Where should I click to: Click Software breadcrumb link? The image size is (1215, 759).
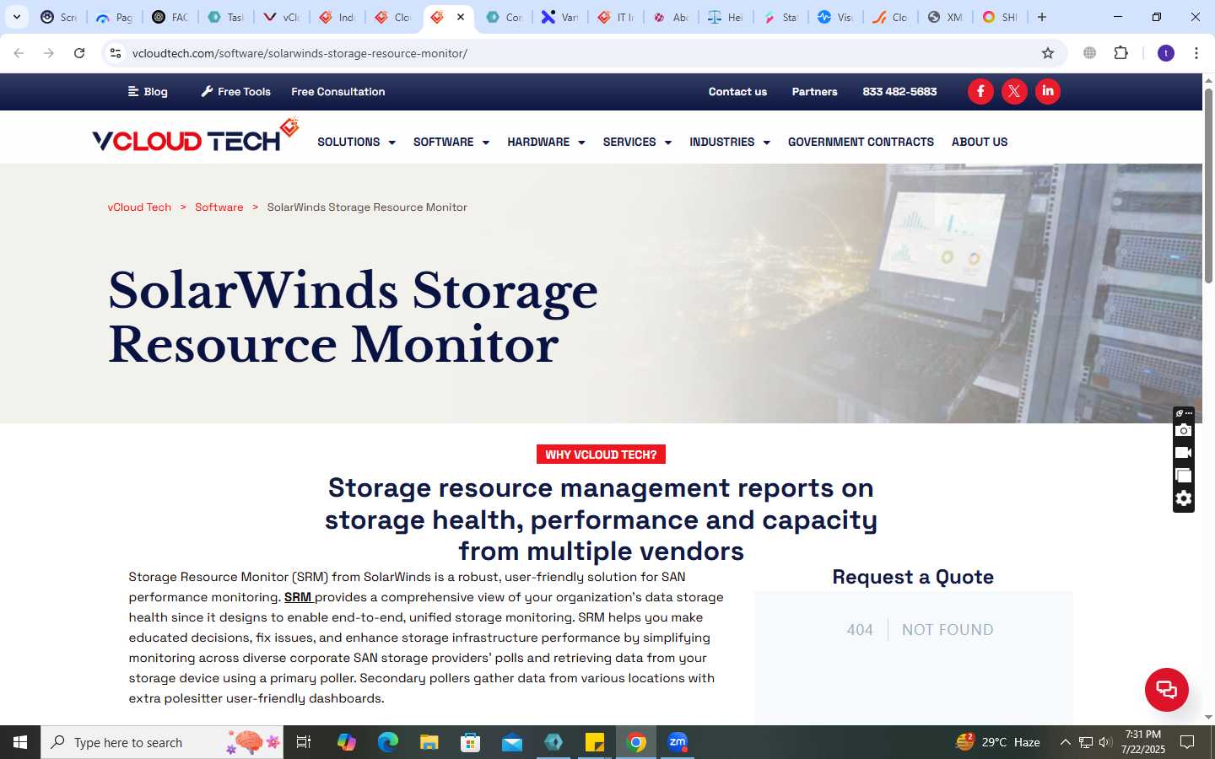[219, 207]
